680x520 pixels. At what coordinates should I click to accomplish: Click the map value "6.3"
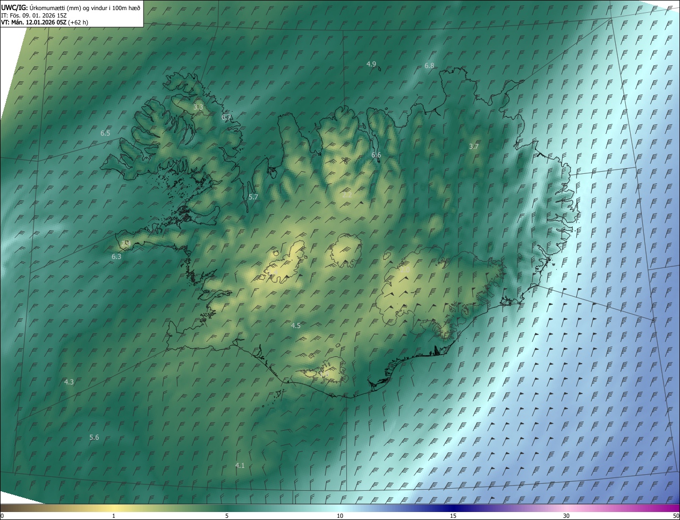tap(116, 256)
